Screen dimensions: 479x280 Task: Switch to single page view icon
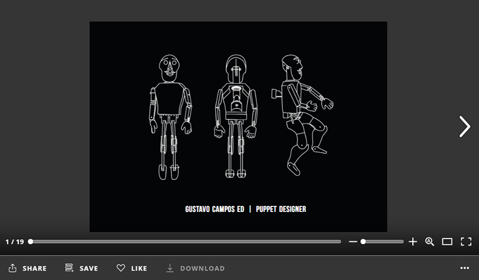(447, 242)
